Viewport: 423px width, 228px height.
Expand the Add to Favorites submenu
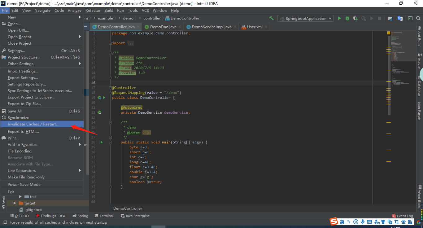pyautogui.click(x=42, y=144)
